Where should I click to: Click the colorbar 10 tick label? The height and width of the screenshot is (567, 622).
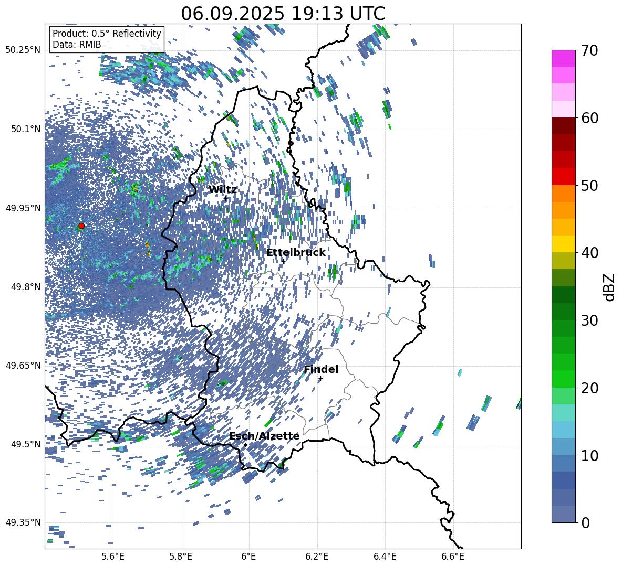[589, 455]
